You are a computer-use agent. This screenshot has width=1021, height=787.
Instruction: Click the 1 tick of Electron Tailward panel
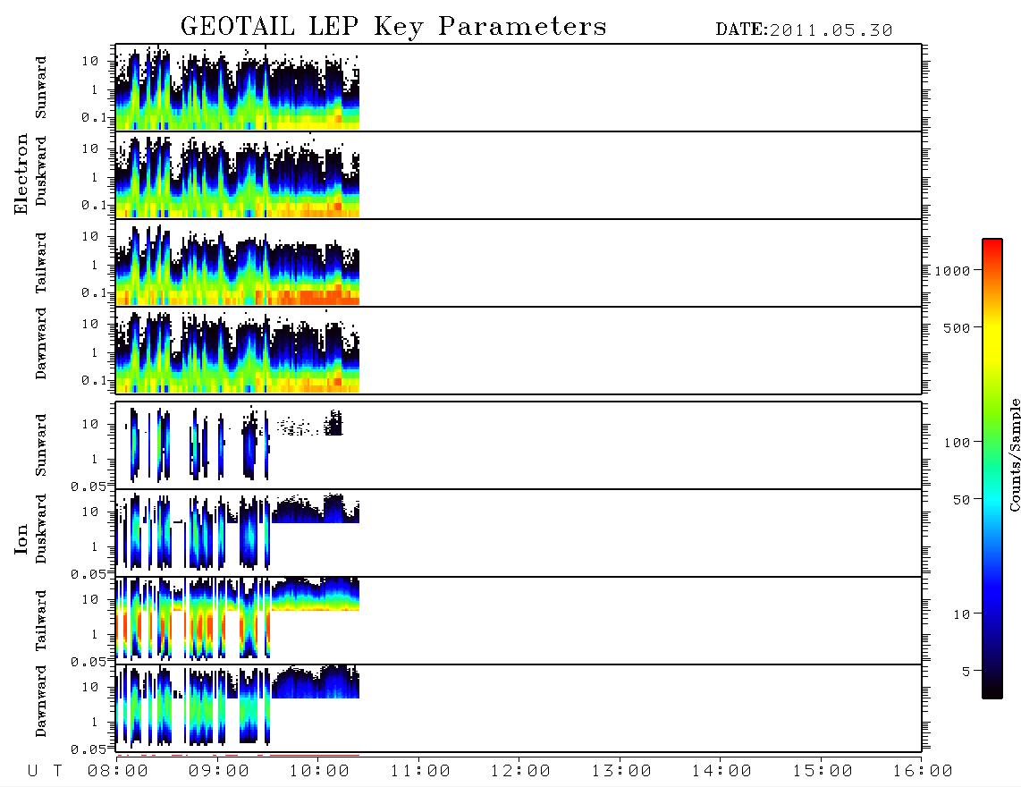tap(95, 265)
